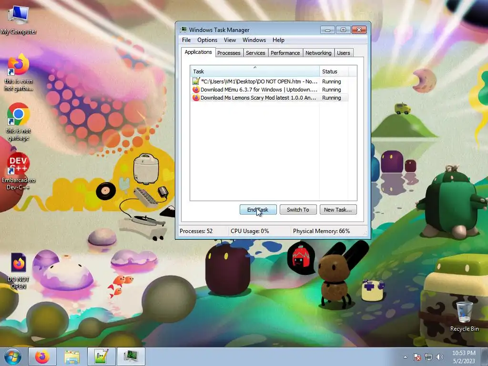The width and height of the screenshot is (488, 366).
Task: Open the Help menu
Action: coord(278,40)
